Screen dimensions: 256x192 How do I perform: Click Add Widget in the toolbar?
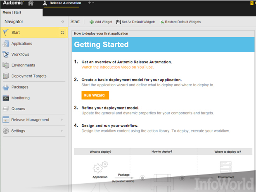click(101, 22)
